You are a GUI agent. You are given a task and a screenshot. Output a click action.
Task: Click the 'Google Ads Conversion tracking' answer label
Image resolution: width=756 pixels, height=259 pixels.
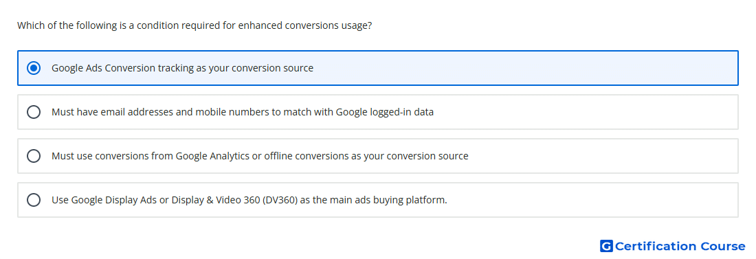coord(182,68)
